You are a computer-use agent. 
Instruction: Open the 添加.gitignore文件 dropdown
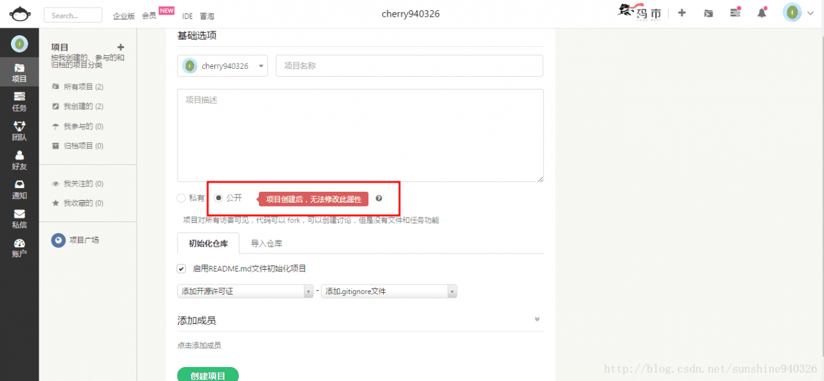click(389, 292)
